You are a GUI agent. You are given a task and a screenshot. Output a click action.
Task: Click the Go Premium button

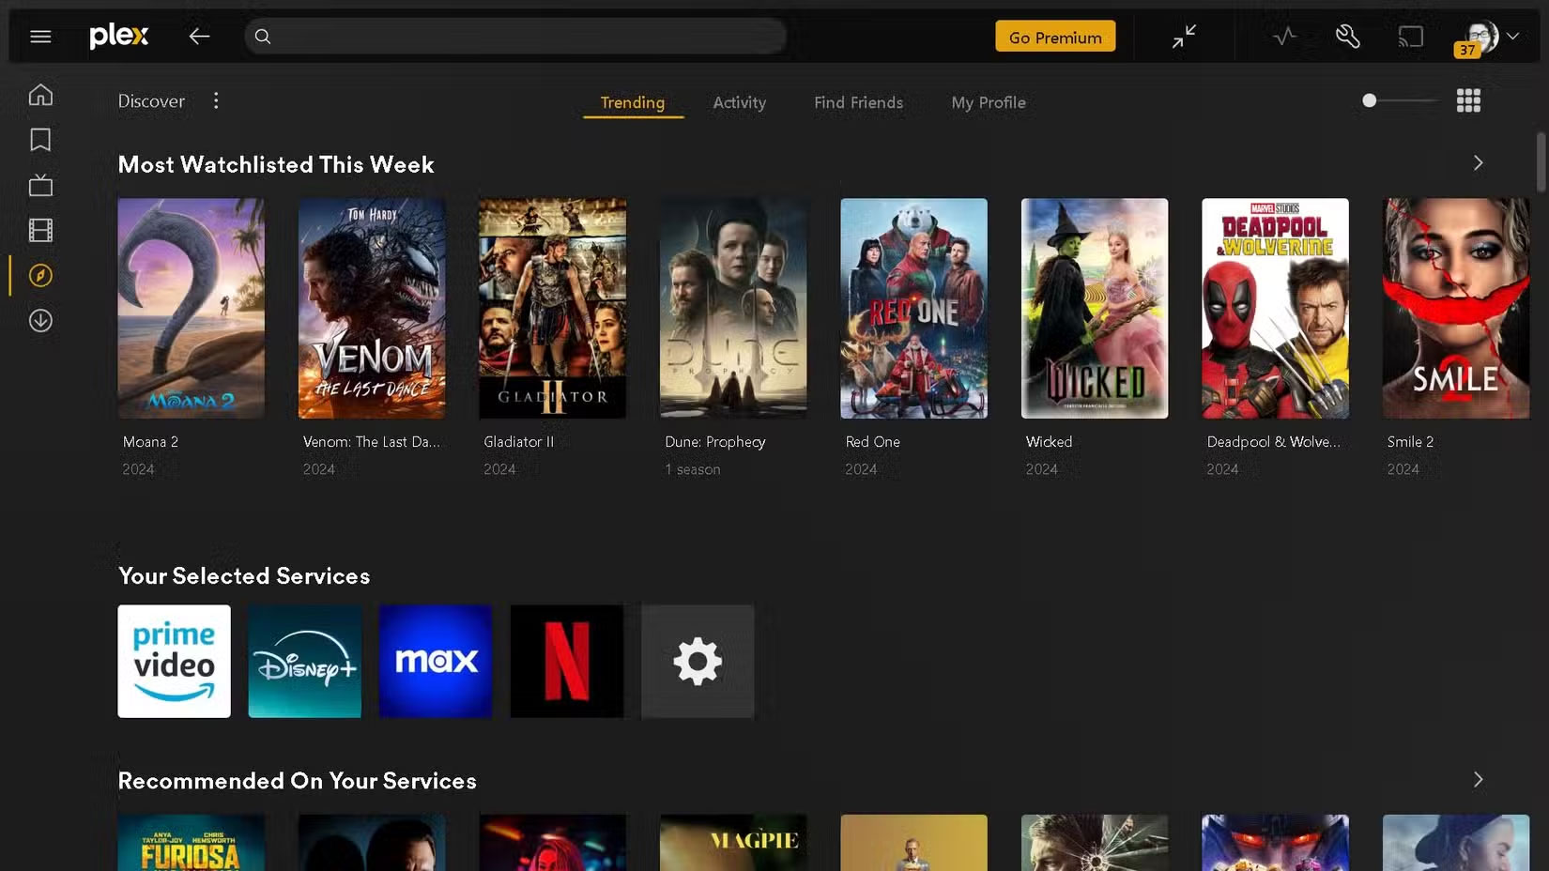pyautogui.click(x=1054, y=37)
